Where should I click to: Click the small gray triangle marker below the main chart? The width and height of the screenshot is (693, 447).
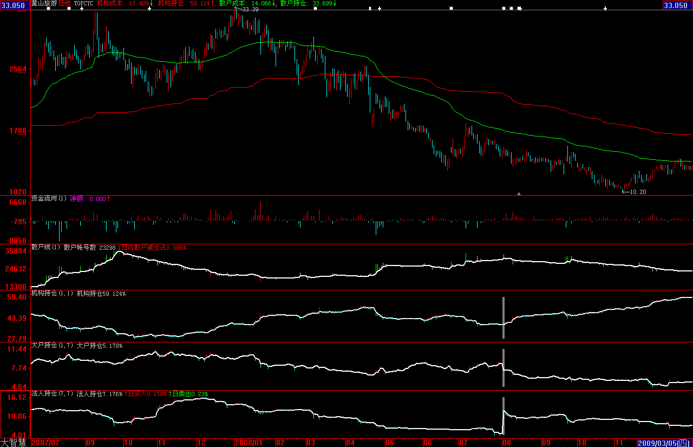click(519, 193)
